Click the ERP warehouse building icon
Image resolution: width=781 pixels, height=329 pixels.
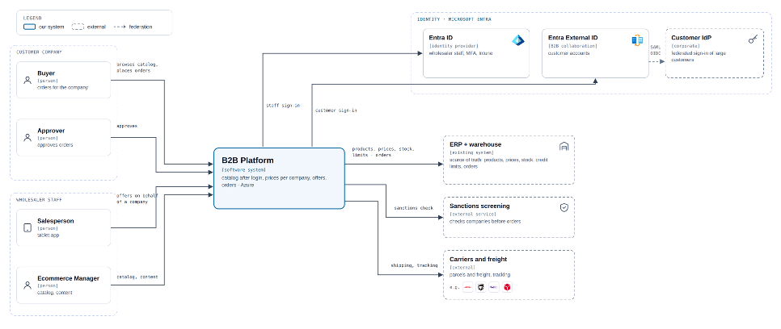tap(564, 146)
